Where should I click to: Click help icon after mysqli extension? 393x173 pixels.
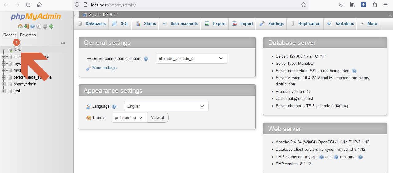322,157
